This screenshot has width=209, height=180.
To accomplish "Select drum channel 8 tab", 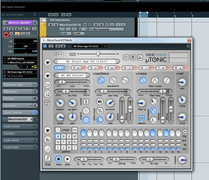I will click(178, 68).
